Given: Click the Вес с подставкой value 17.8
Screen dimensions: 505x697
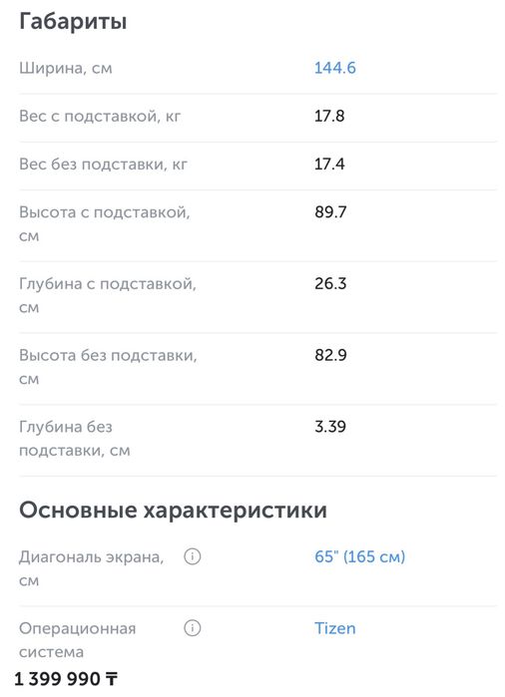Looking at the screenshot, I should pyautogui.click(x=329, y=116).
